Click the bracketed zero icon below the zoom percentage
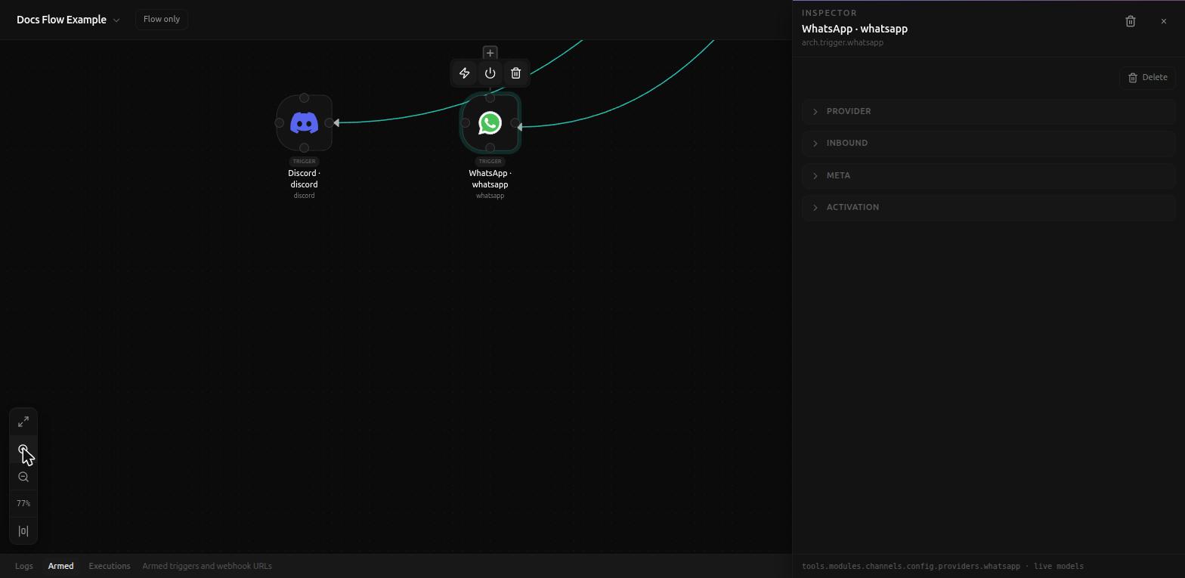1185x578 pixels. 23,531
